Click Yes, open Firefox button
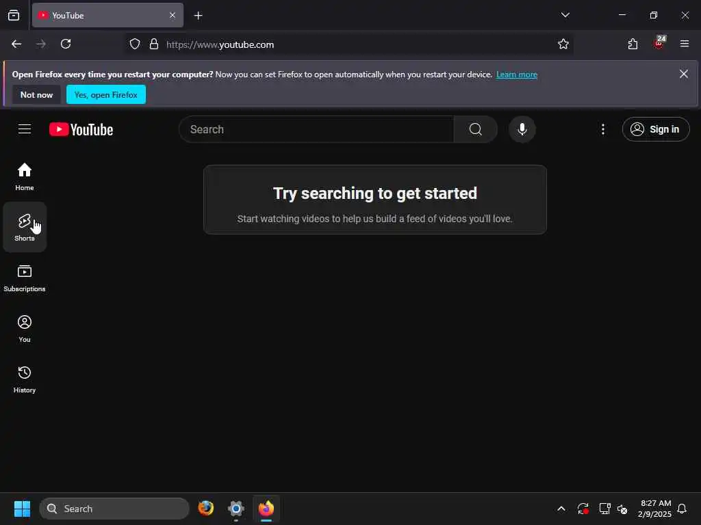The height and width of the screenshot is (525, 701). point(106,94)
